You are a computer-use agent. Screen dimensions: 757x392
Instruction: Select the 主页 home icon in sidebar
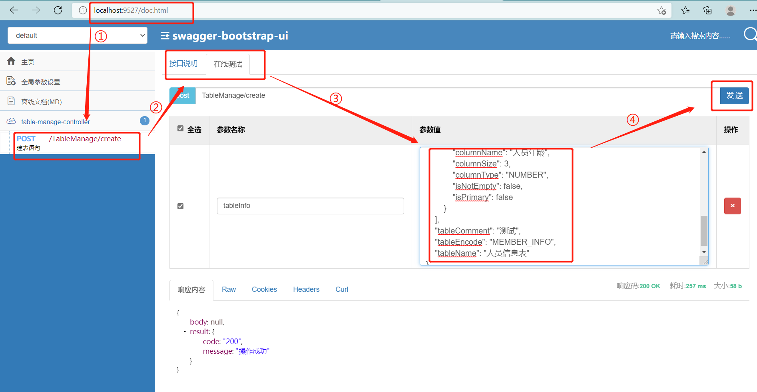[x=11, y=61]
